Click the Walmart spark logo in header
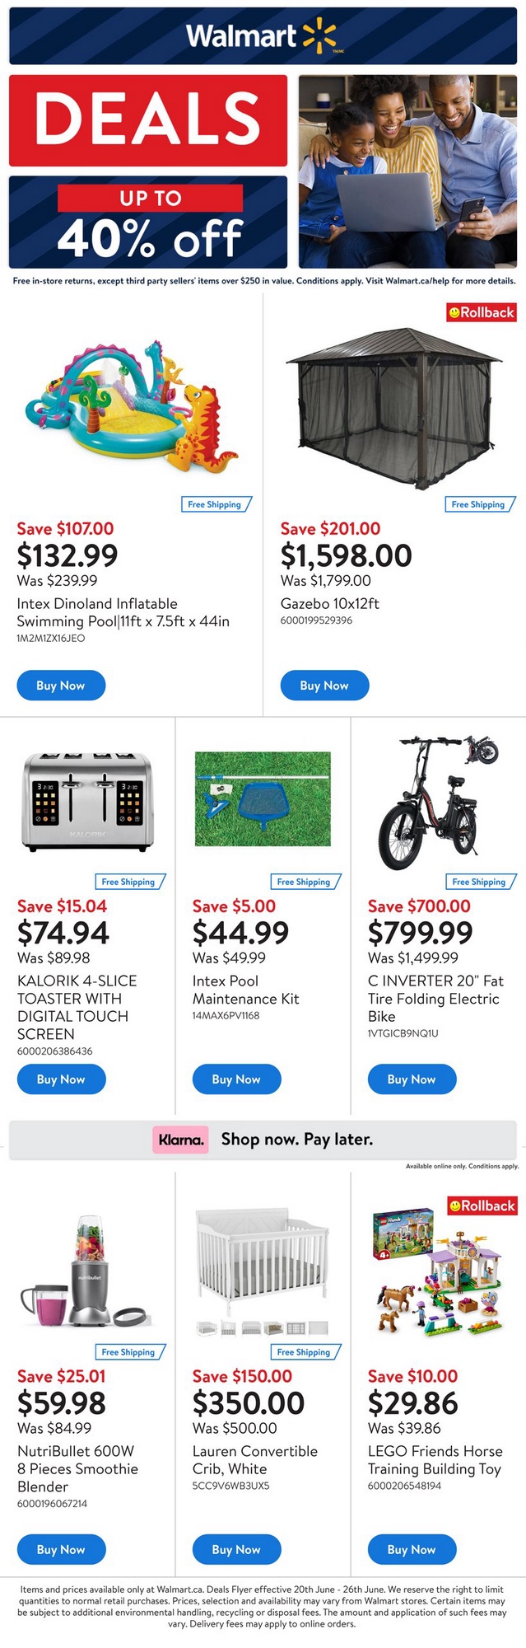This screenshot has height=1648, width=526. click(x=319, y=36)
